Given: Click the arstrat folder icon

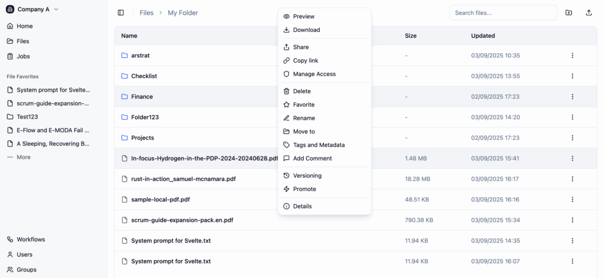Looking at the screenshot, I should click(124, 55).
